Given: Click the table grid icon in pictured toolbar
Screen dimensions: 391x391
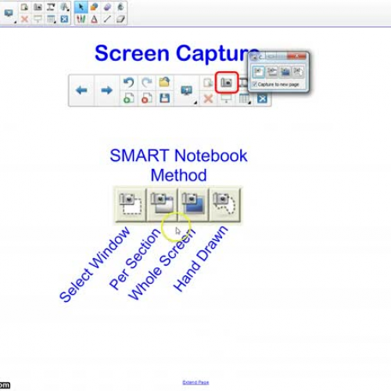Looking at the screenshot, I should click(x=244, y=99).
